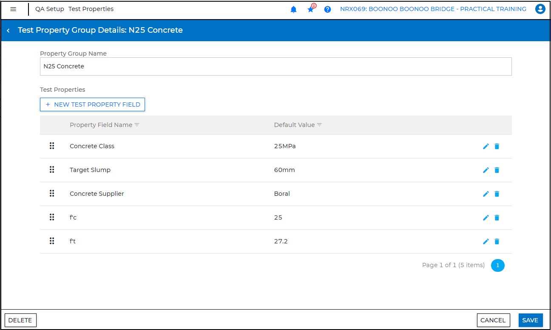The width and height of the screenshot is (551, 330).
Task: Cancel editing the property group
Action: tap(493, 320)
